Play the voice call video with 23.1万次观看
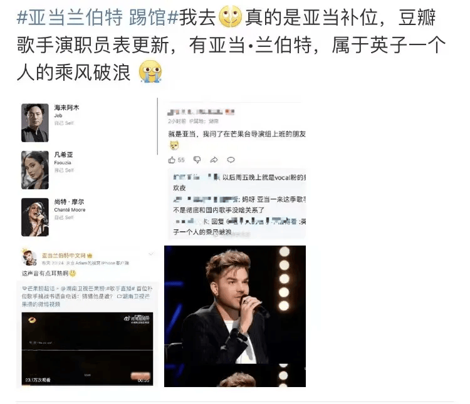The image size is (470, 404). 87,349
